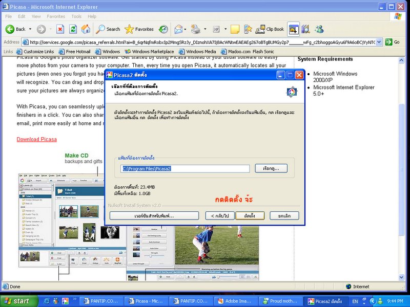
Task: Click the ติดตั้ง install button
Action: 250,216
